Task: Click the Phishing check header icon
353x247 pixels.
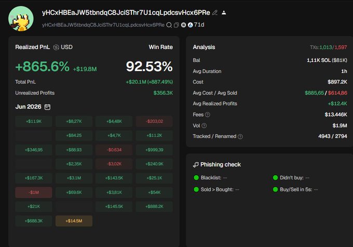Action: click(x=196, y=164)
